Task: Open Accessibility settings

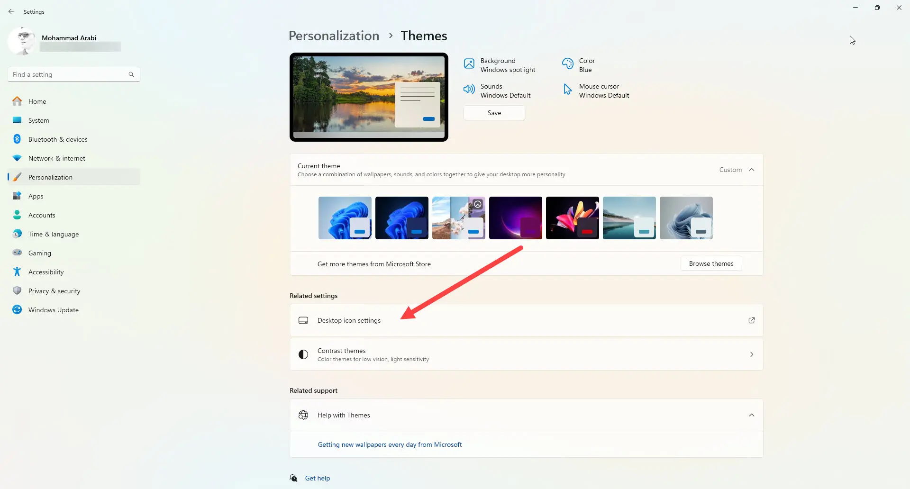Action: pyautogui.click(x=74, y=272)
